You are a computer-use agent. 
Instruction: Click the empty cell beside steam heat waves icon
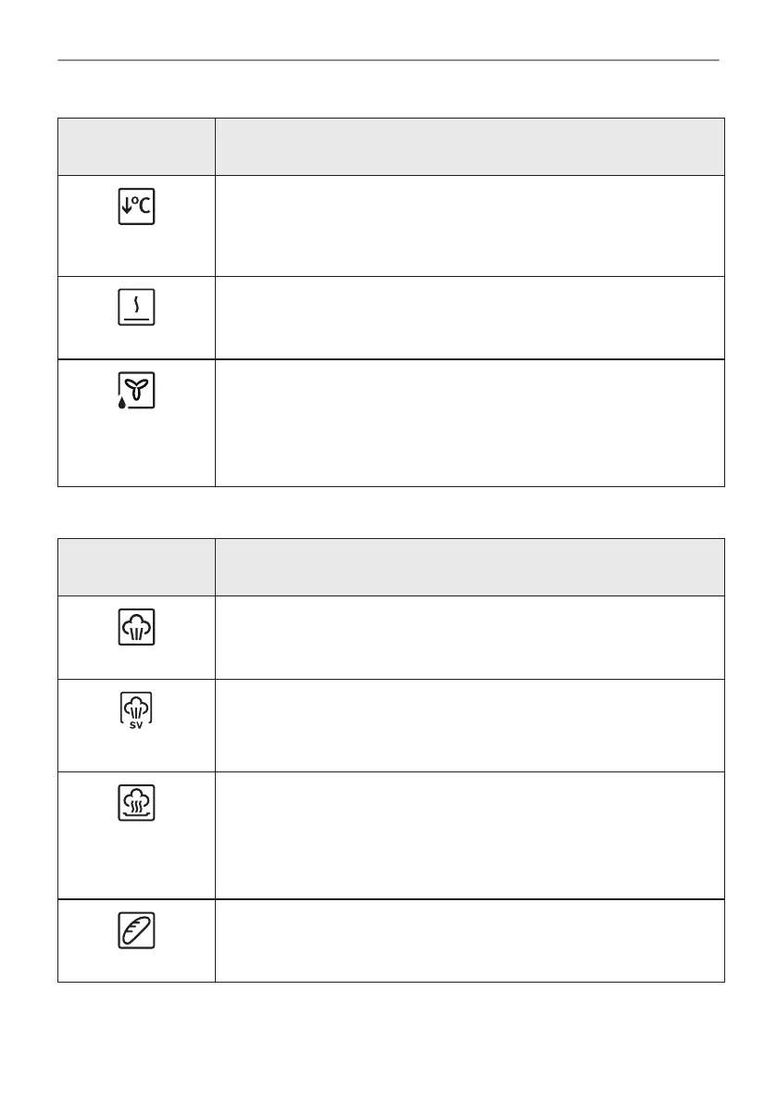pos(469,835)
